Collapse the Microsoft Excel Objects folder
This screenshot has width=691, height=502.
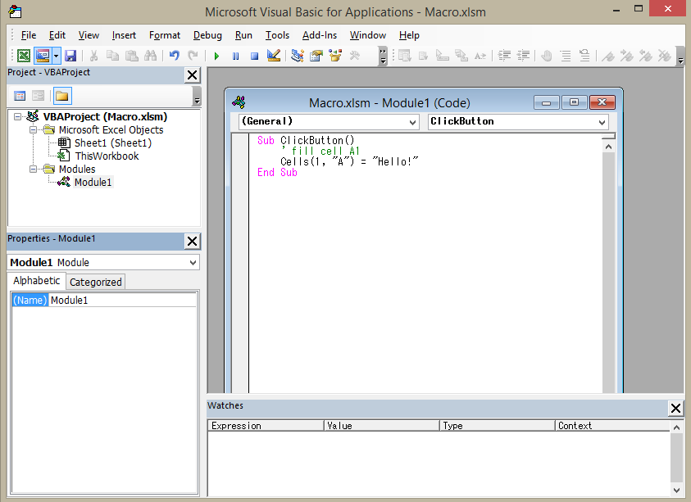click(x=33, y=130)
